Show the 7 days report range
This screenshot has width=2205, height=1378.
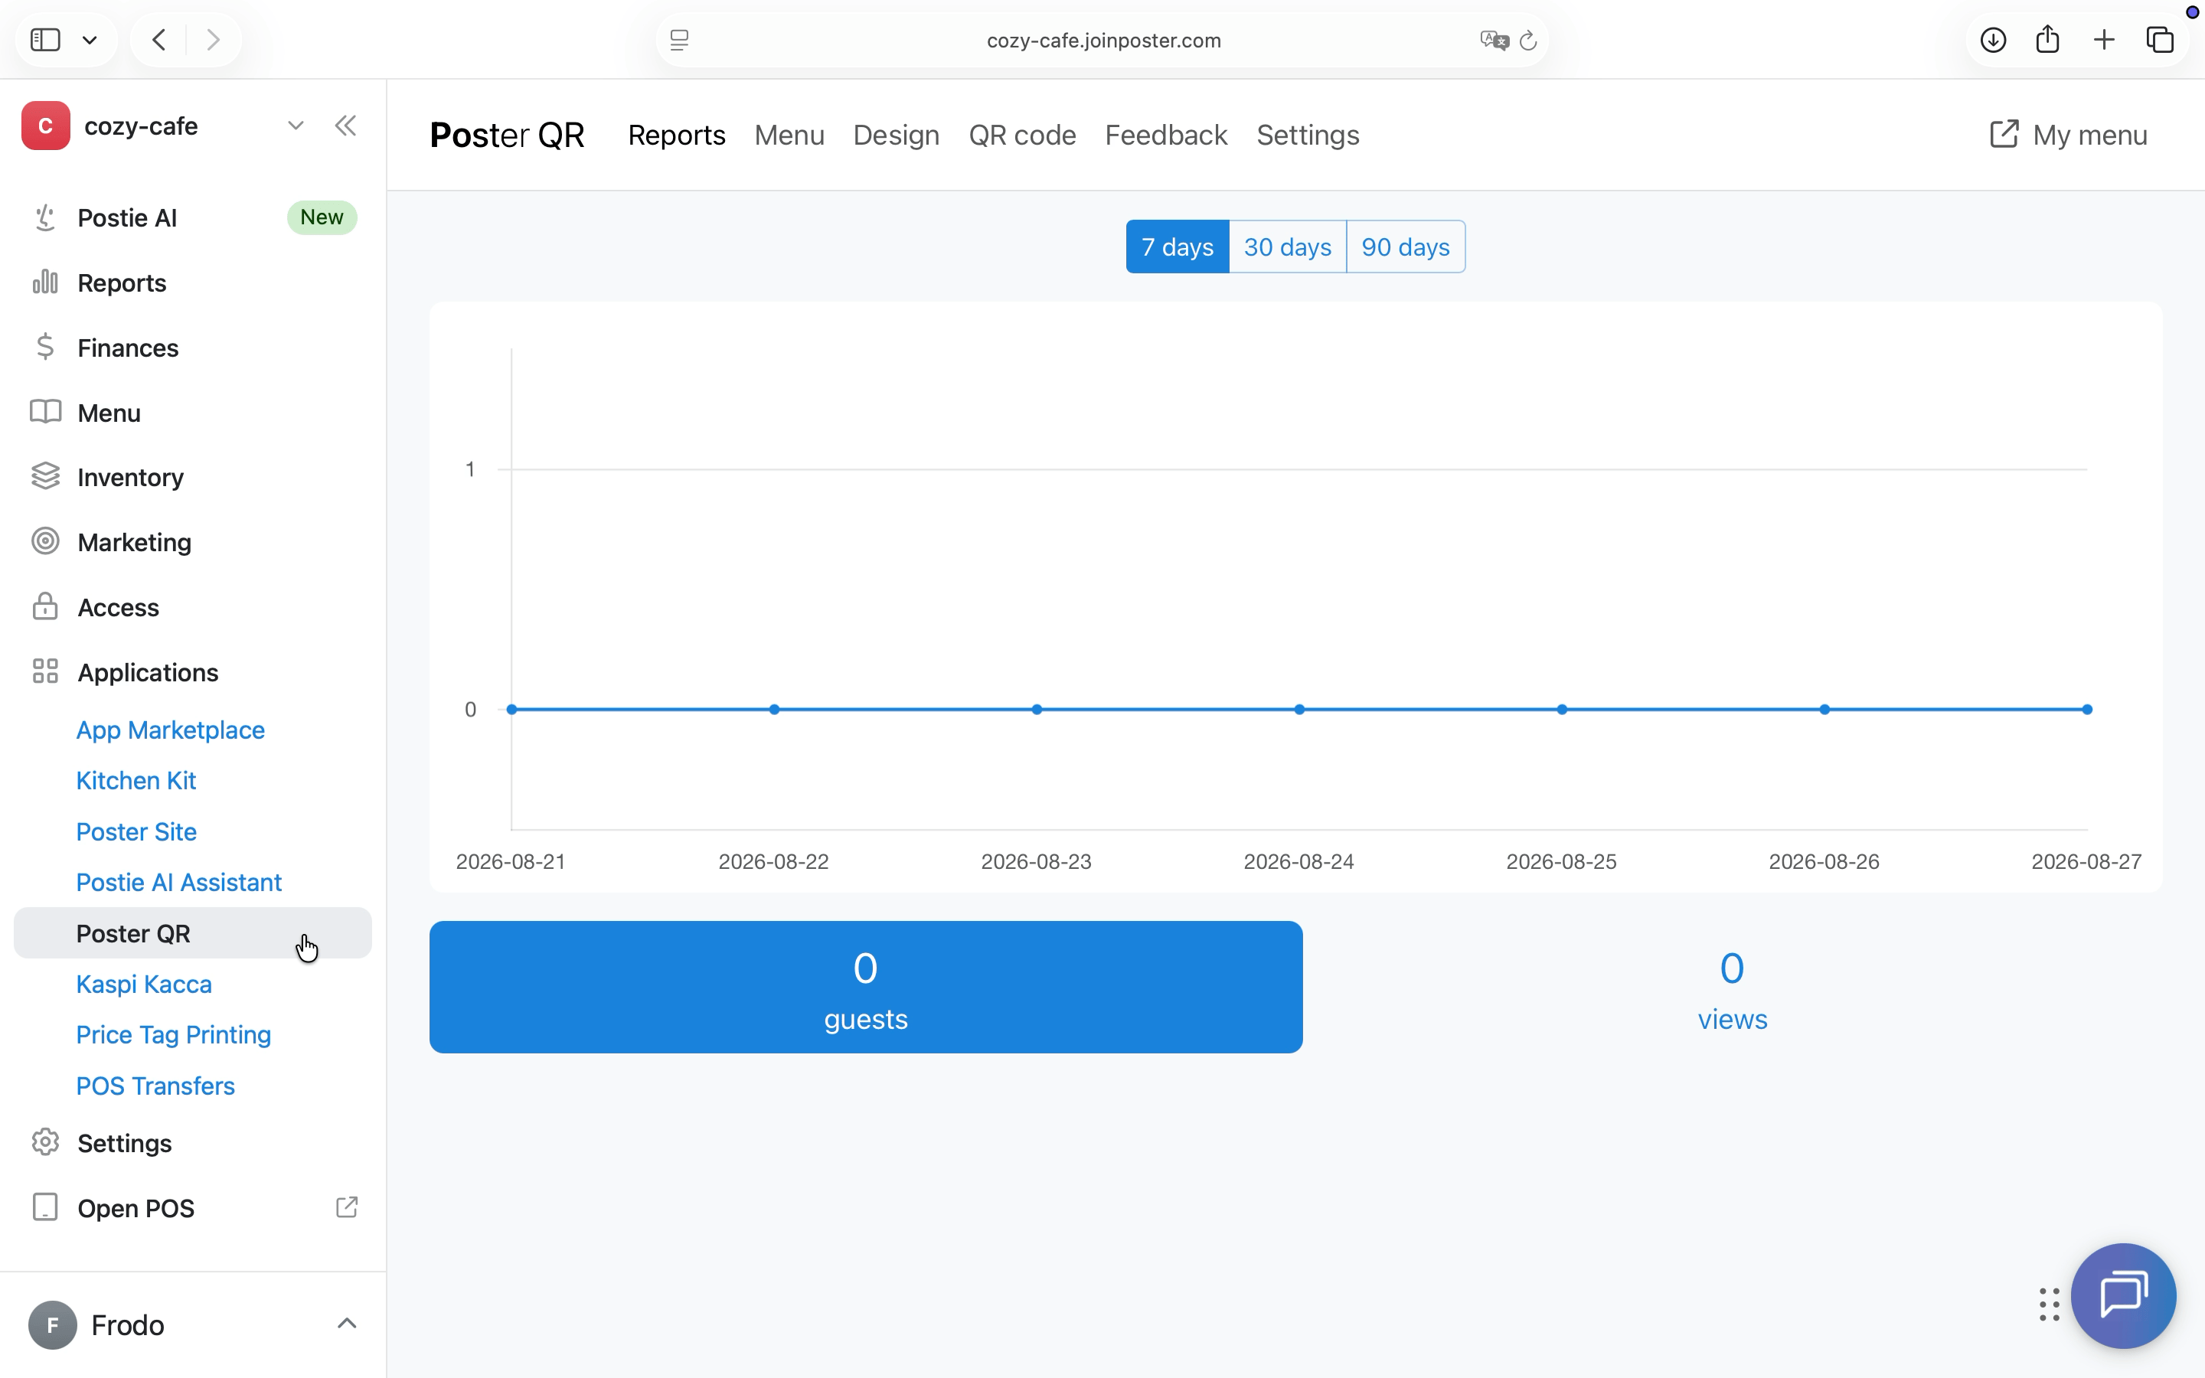click(x=1178, y=247)
